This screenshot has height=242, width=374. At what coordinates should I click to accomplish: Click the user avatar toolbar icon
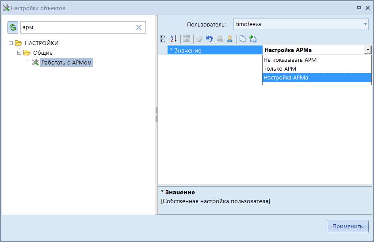230,39
